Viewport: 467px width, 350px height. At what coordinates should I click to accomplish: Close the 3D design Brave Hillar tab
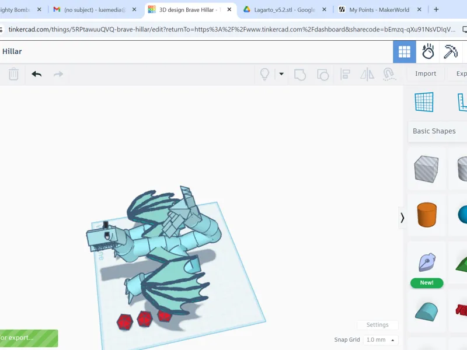coord(229,10)
